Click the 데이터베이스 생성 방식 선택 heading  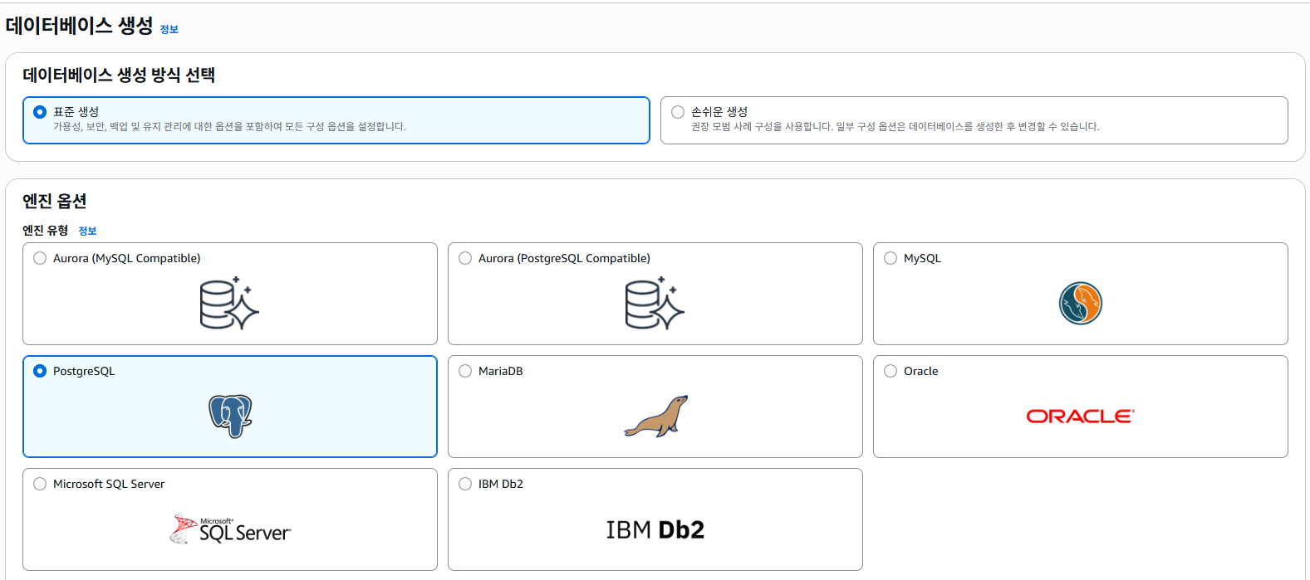click(119, 75)
